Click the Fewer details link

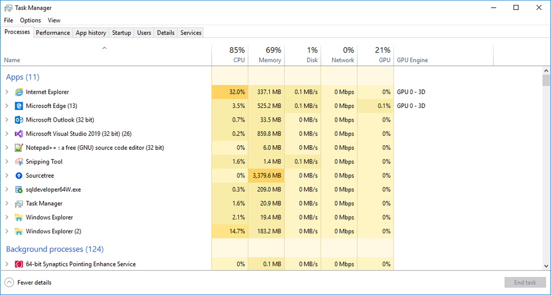pyautogui.click(x=34, y=282)
